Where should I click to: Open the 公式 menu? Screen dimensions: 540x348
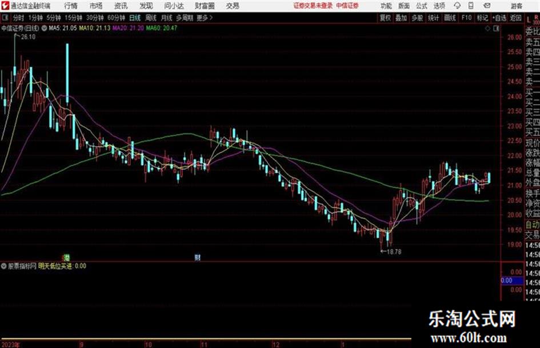point(422,6)
